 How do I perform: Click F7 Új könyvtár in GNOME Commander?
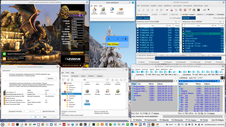pos(195,62)
